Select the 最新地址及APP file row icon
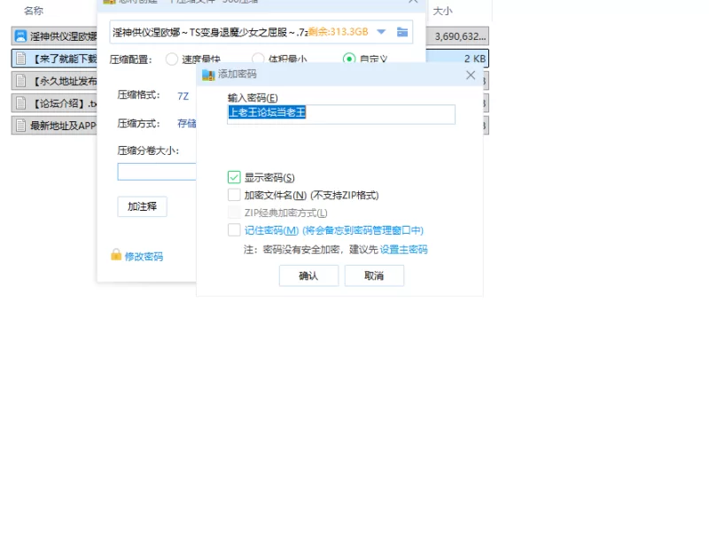The width and height of the screenshot is (709, 541). click(x=20, y=125)
